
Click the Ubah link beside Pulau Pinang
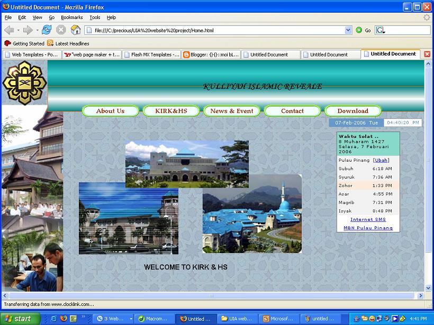click(x=381, y=160)
